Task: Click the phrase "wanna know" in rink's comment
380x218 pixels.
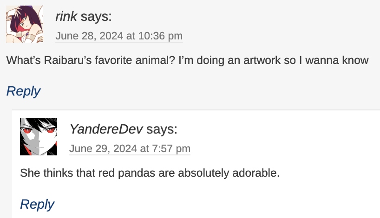Action: pos(337,60)
